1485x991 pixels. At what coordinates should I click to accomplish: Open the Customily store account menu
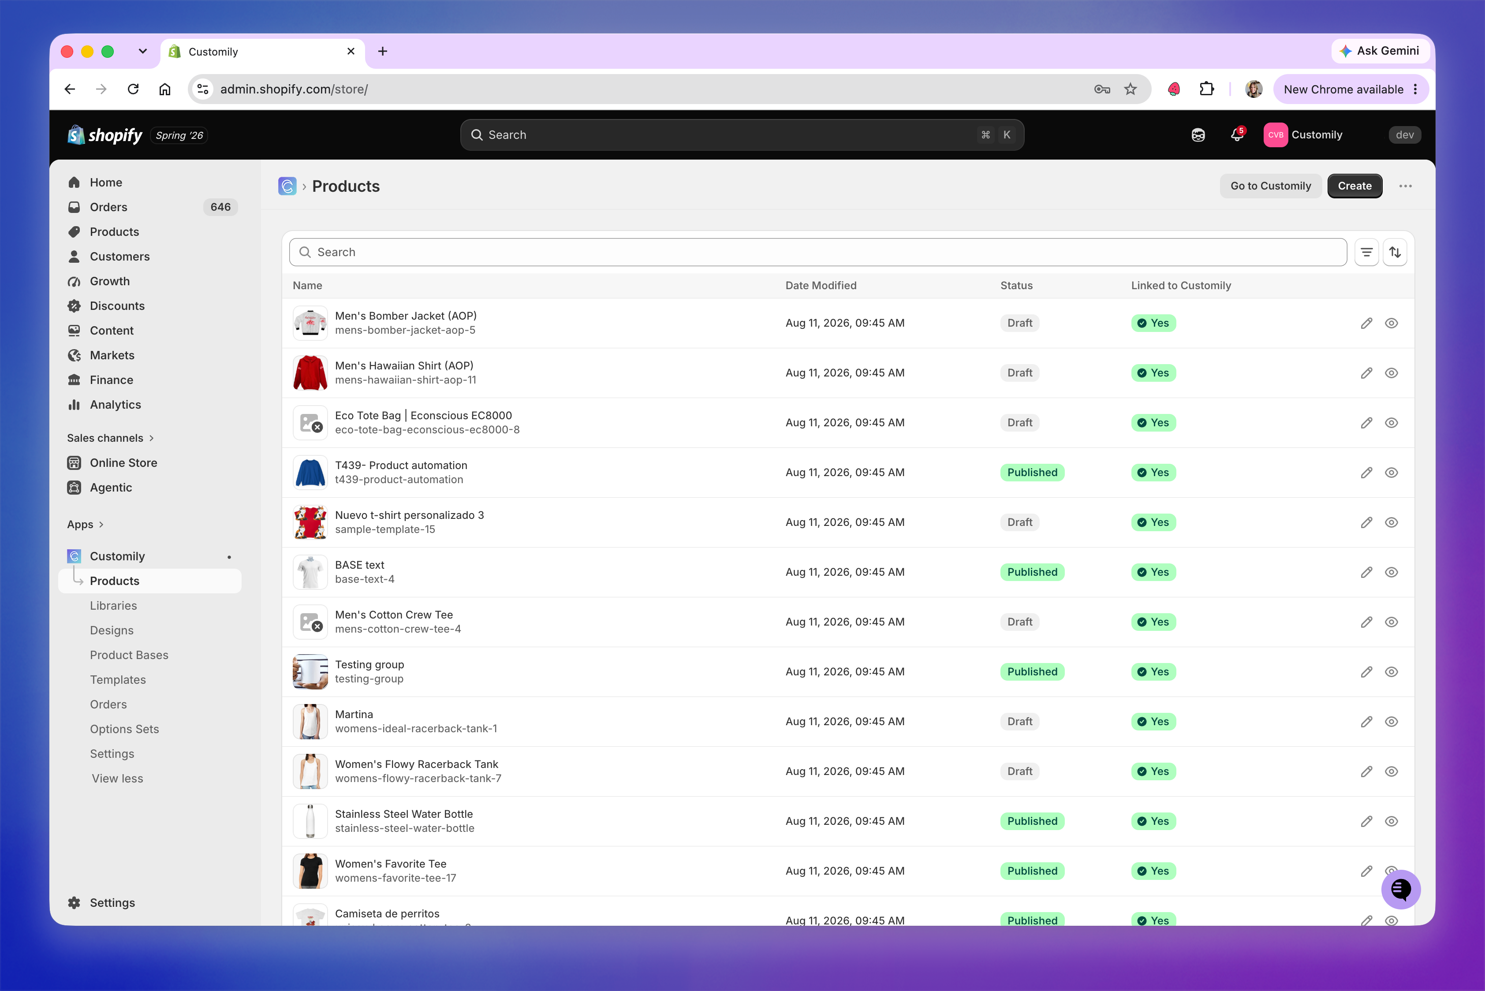pos(1303,134)
